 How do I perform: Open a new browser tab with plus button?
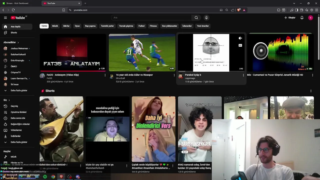(x=85, y=3)
